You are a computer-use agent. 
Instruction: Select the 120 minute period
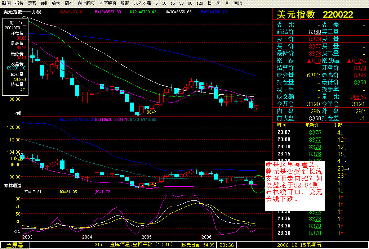click(200, 3)
